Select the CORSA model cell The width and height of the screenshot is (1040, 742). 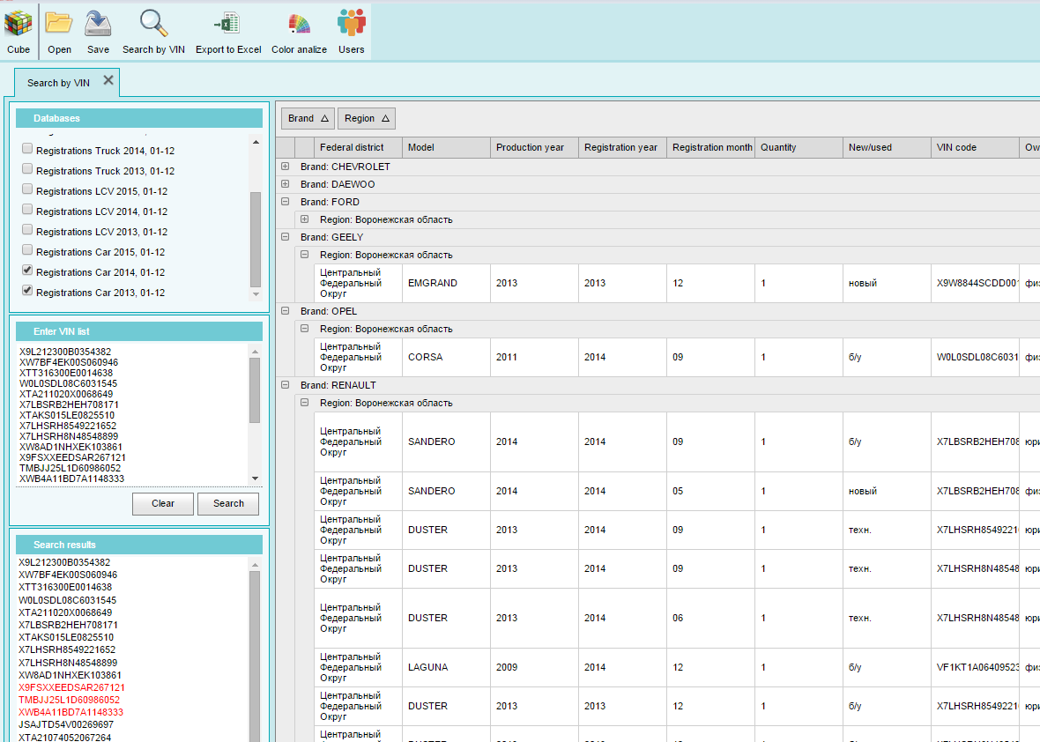point(446,358)
